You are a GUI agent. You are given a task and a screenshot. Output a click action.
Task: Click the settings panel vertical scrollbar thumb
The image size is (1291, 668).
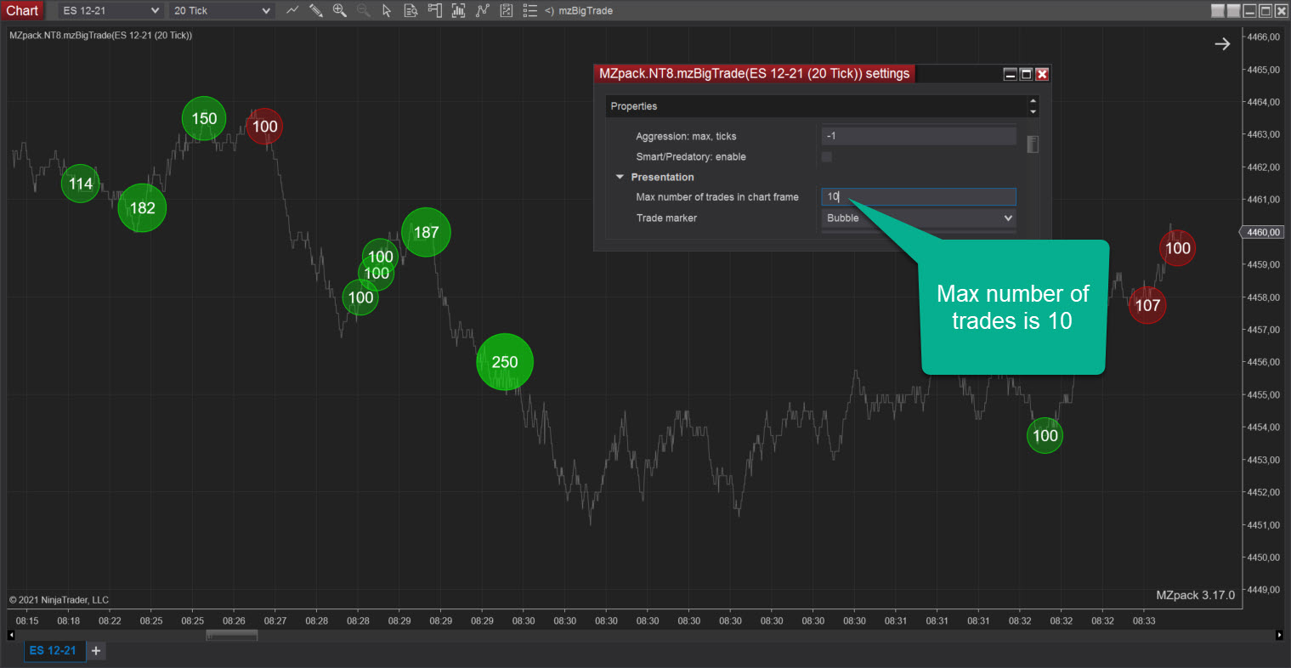pos(1033,144)
